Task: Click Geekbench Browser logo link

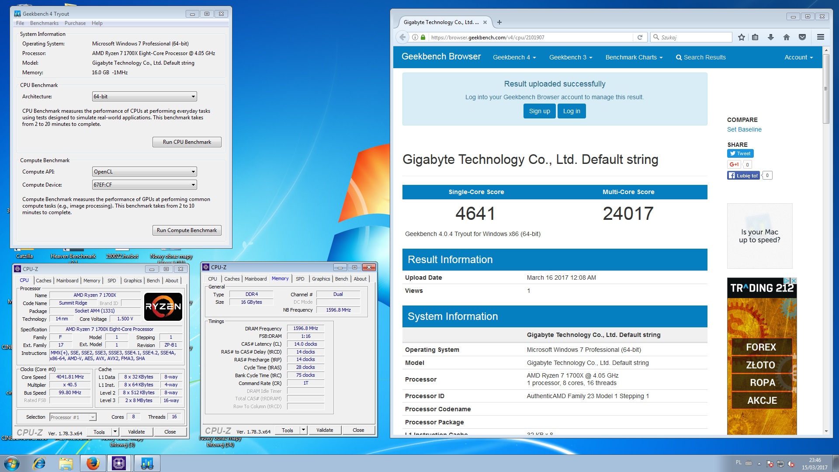Action: (441, 56)
